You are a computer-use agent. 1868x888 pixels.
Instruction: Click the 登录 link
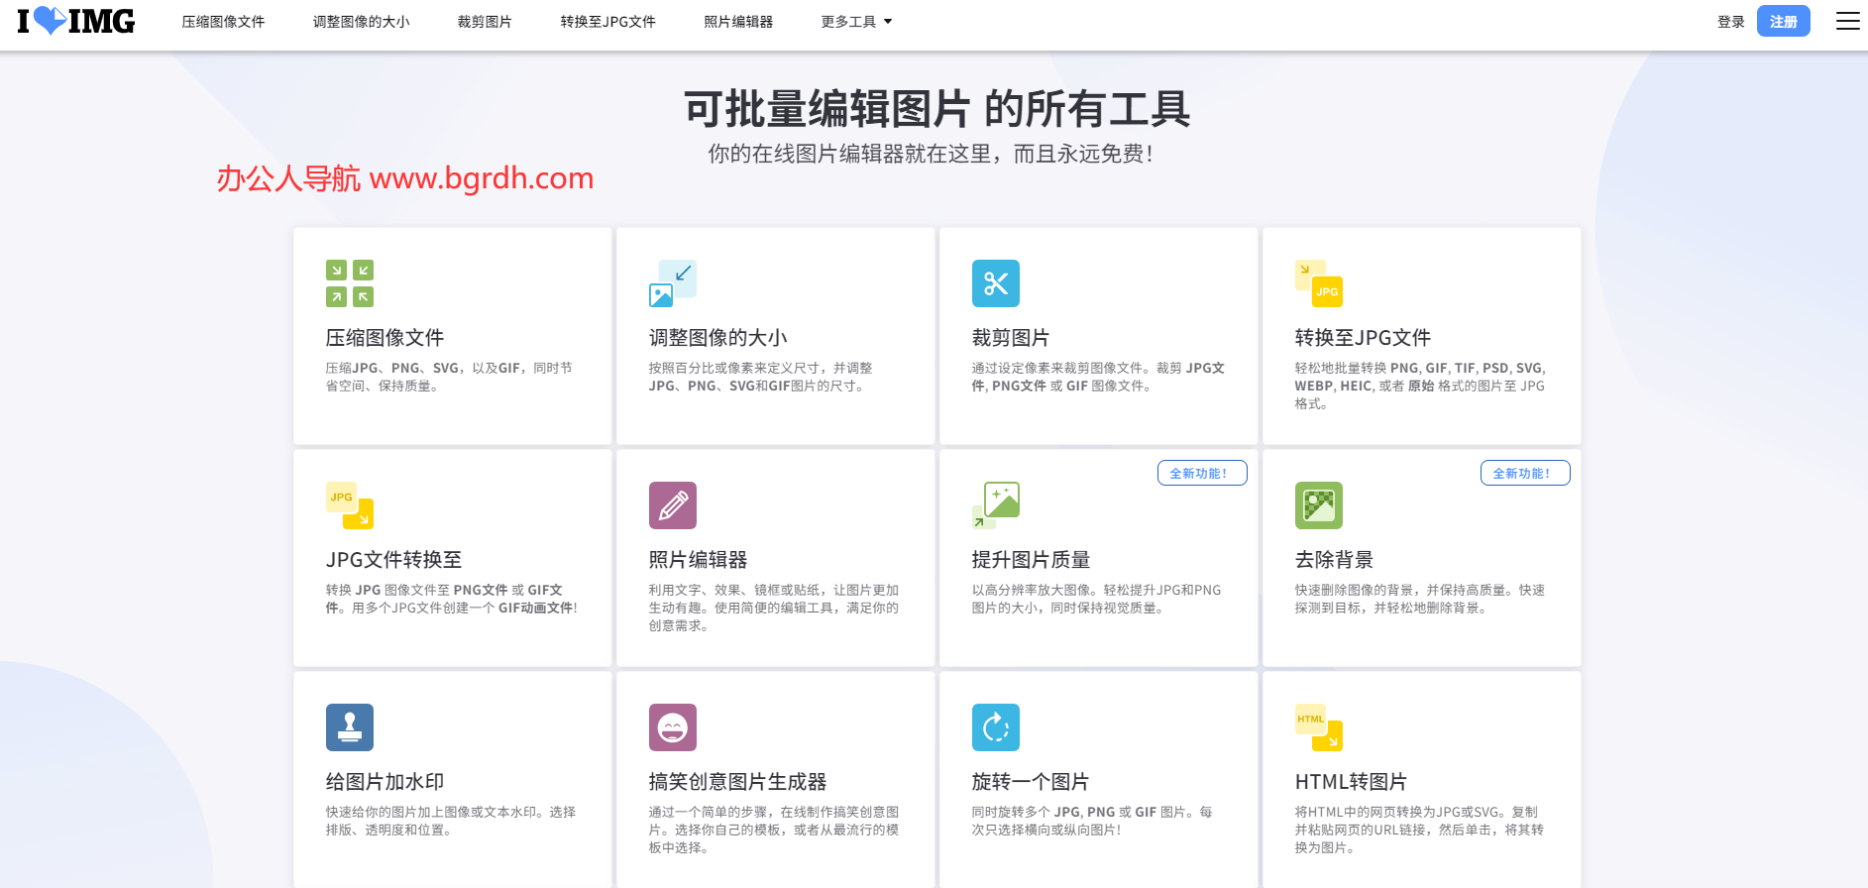1730,22
